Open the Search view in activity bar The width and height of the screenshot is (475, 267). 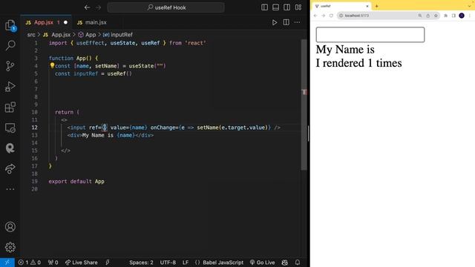(10, 45)
